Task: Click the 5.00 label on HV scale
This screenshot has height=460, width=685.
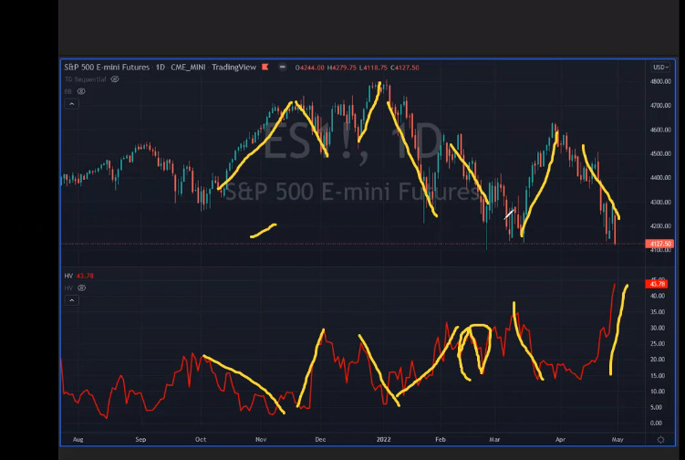Action: 656,407
